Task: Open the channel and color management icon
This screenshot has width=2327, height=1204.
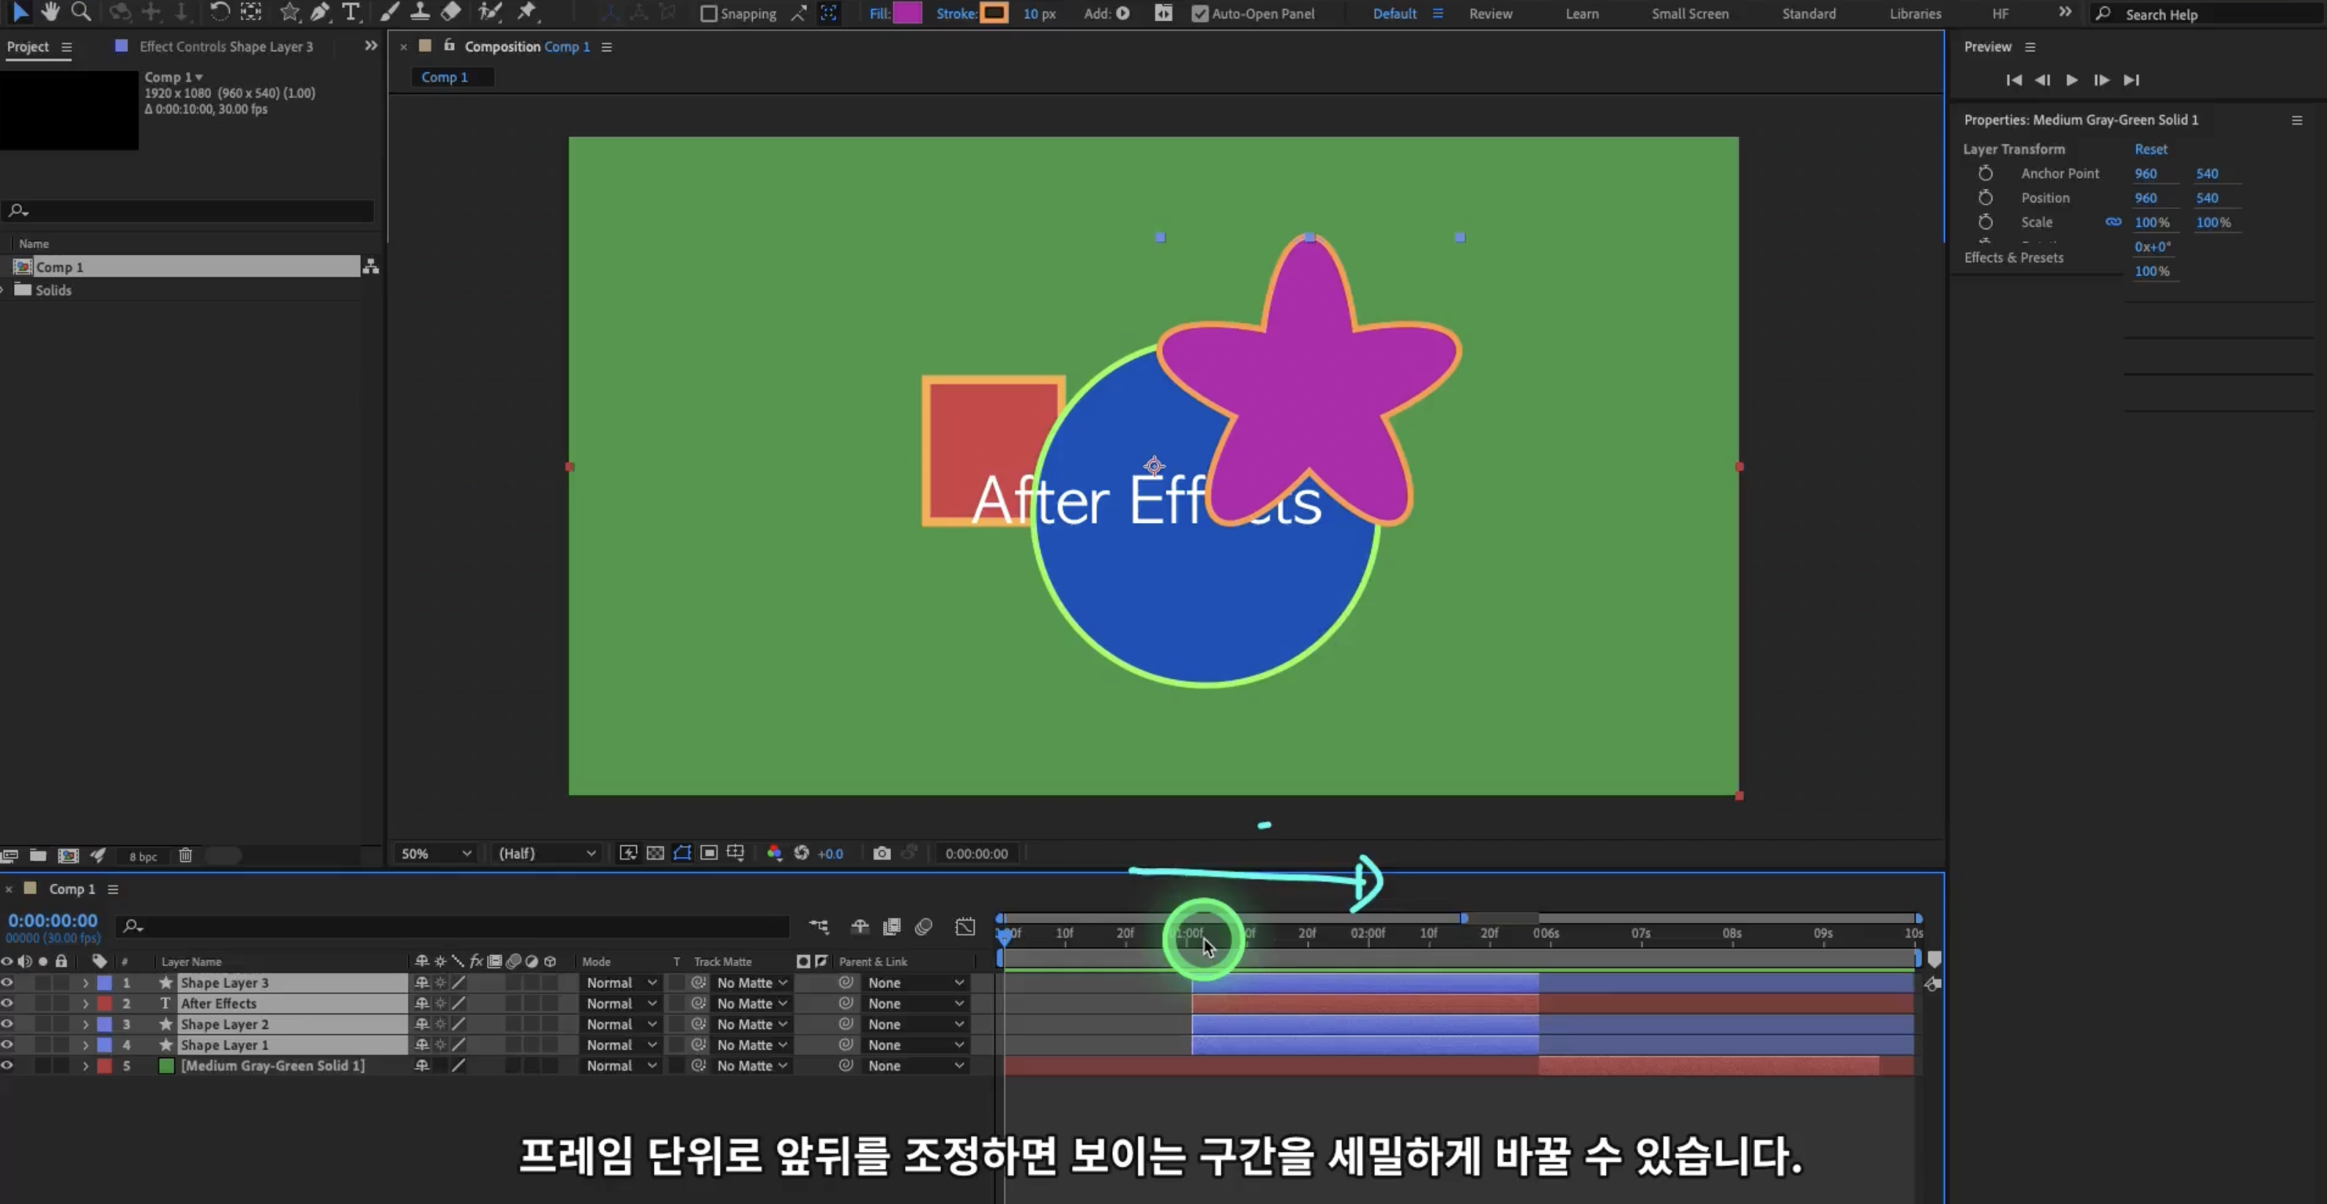Action: point(774,853)
